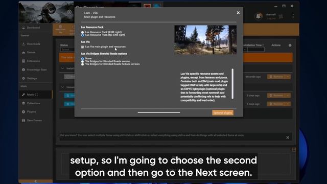This screenshot has width=327, height=184.
Task: Click the Installation Time filter field
Action: [255, 50]
